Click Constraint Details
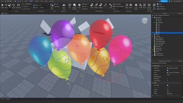 pos(118,6)
